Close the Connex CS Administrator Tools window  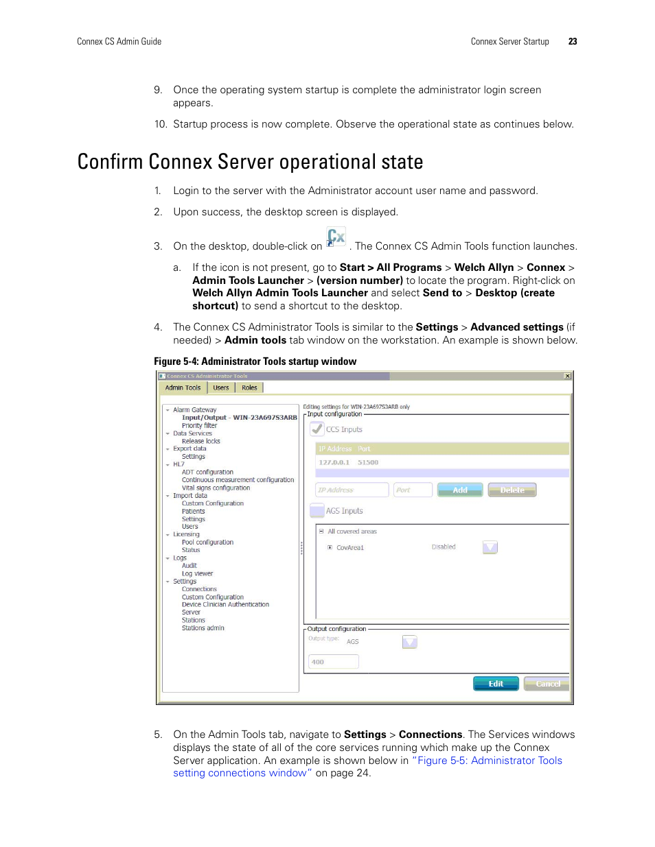click(x=567, y=376)
